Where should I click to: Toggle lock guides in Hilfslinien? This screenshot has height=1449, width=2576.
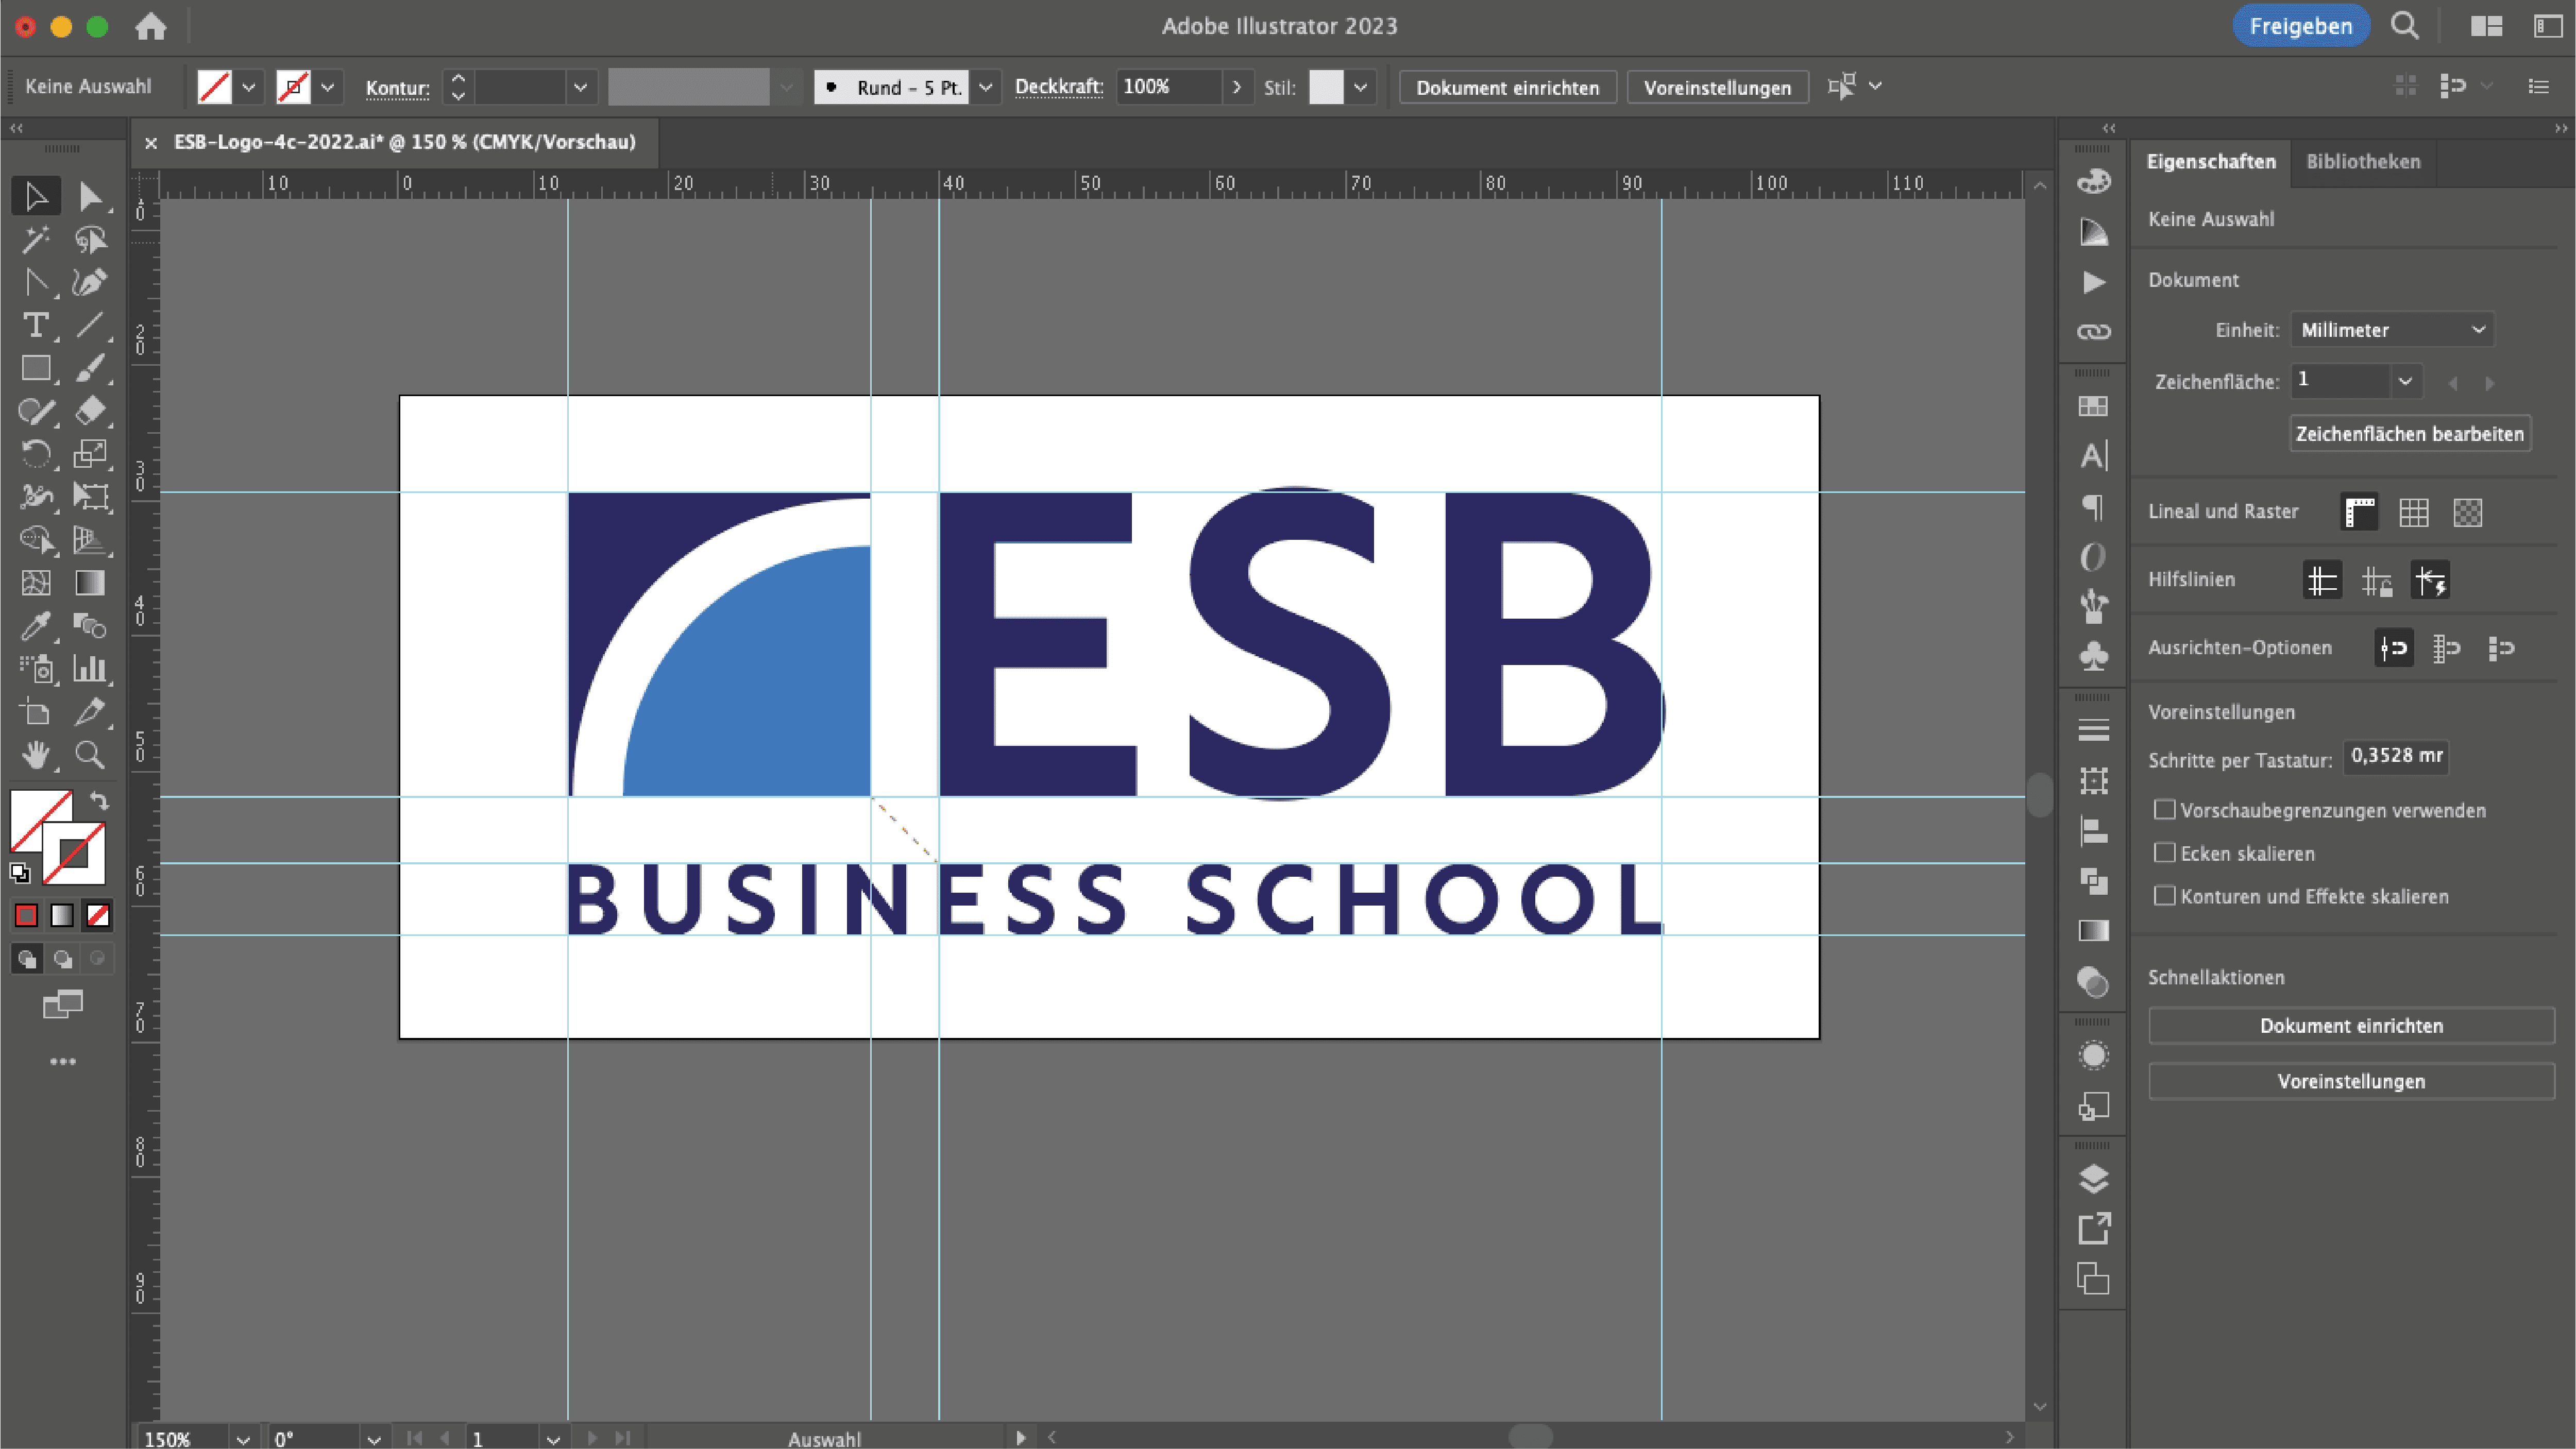coord(2376,580)
